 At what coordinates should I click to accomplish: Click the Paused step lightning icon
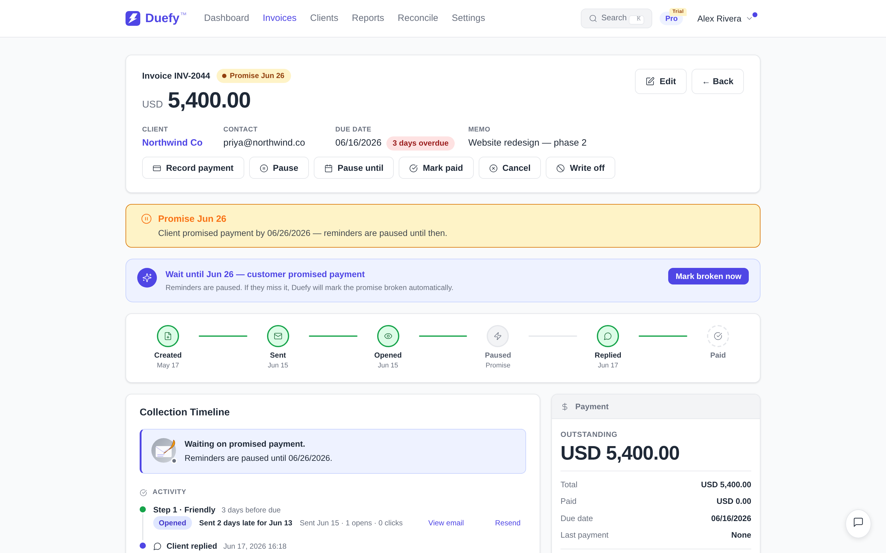[497, 336]
